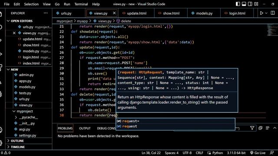The width and height of the screenshot is (278, 156).
Task: Open the problems filter funnel icon
Action: click(252, 128)
